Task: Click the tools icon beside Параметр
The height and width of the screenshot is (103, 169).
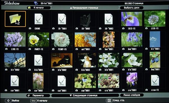Action: (28, 96)
